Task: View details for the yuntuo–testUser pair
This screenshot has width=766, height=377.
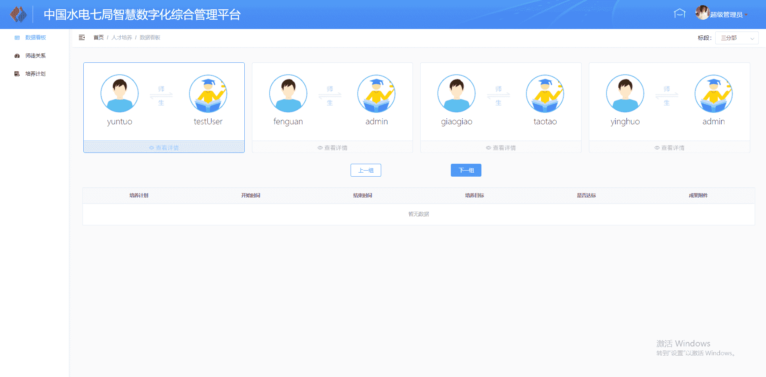Action: pos(164,148)
